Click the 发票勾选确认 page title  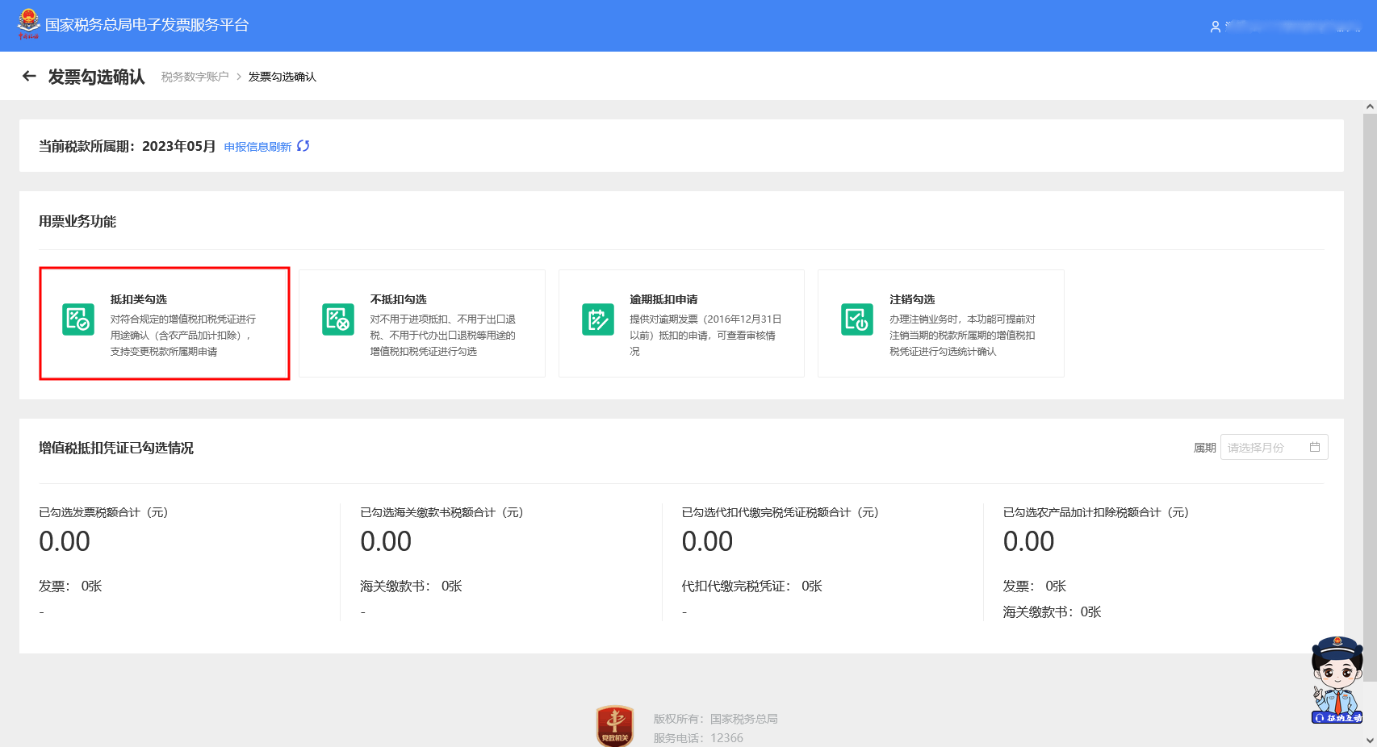click(97, 77)
